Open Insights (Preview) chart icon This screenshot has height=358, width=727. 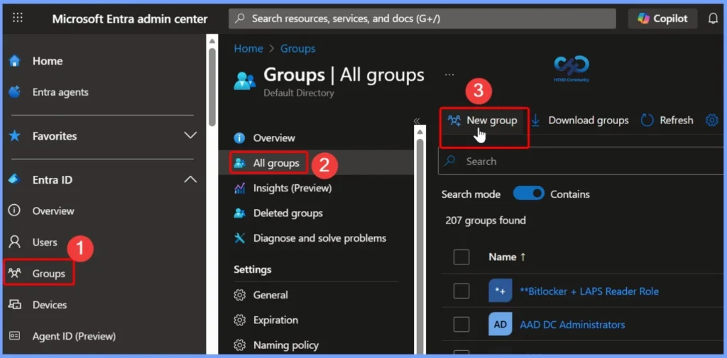(240, 188)
